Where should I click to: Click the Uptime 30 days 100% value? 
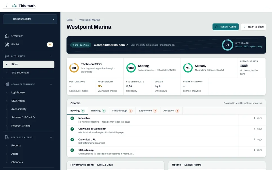coord(244,66)
